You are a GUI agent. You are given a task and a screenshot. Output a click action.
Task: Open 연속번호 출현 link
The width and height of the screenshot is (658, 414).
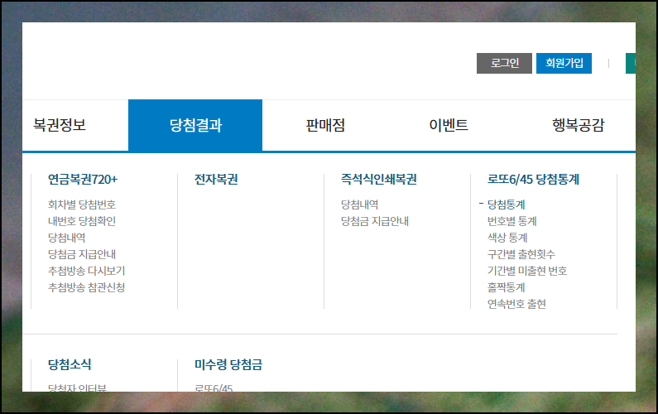tap(516, 304)
